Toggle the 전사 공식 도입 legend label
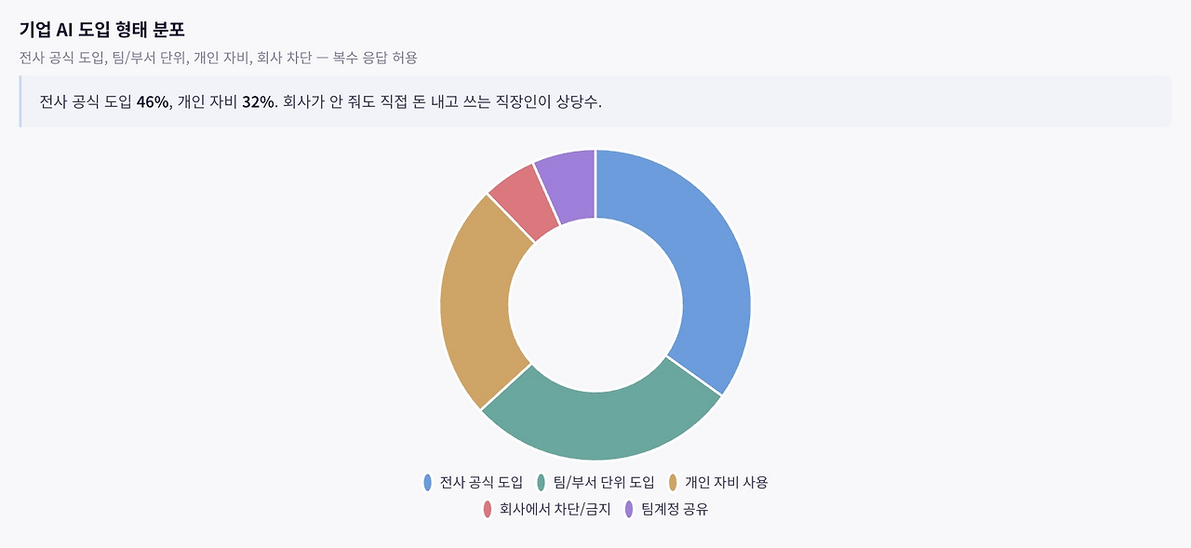Viewport: 1191px width, 548px height. (481, 482)
